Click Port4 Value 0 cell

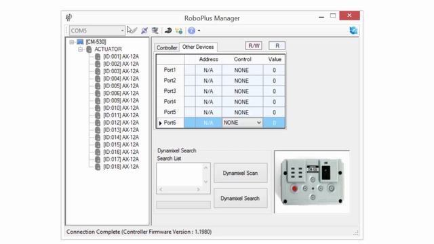pyautogui.click(x=274, y=102)
